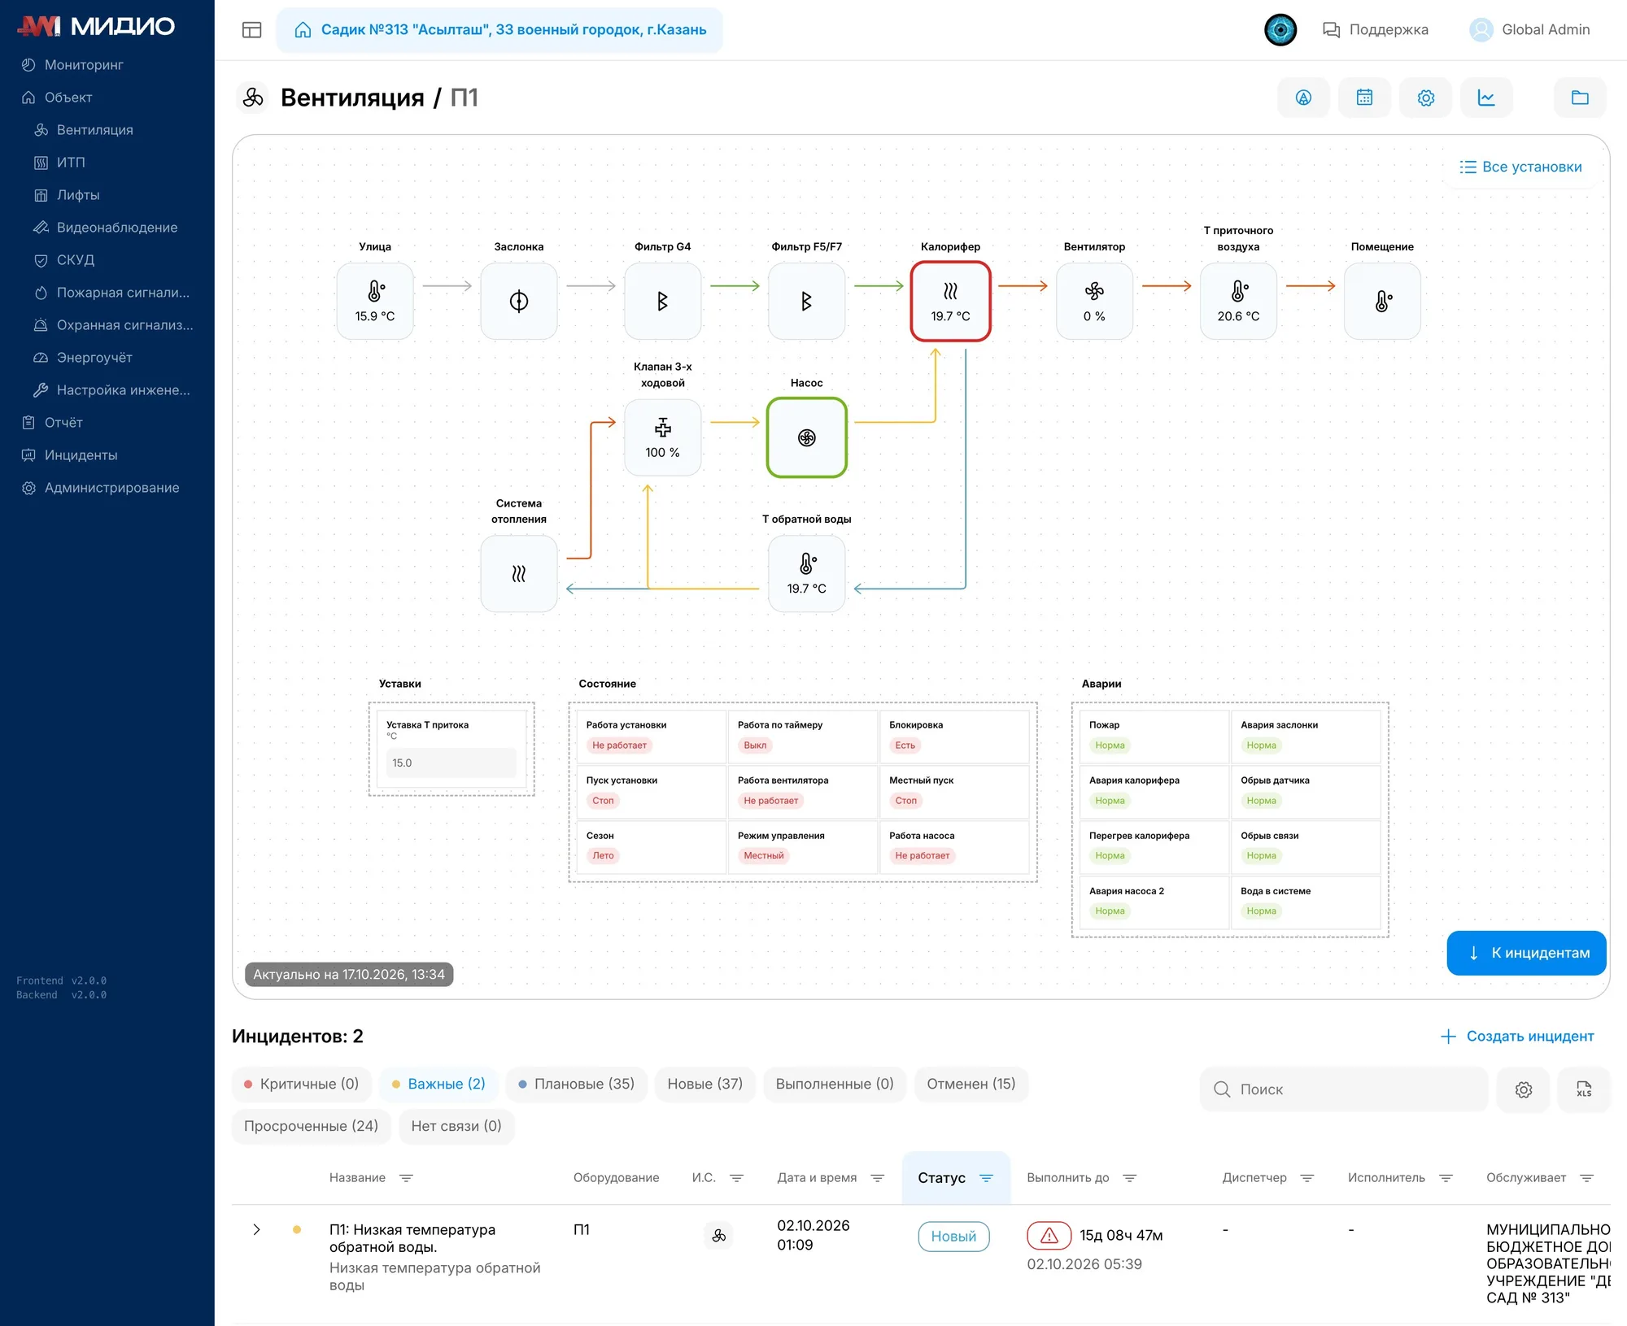Toggle the Новые (37) filter chip
This screenshot has width=1627, height=1326.
tap(704, 1084)
